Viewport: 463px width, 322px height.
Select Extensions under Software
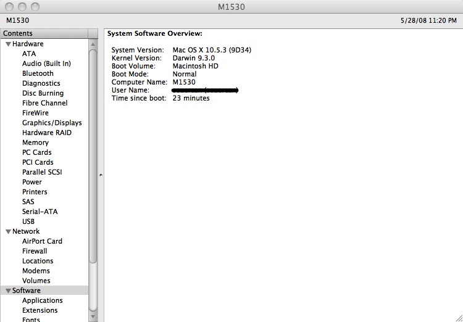(x=40, y=310)
